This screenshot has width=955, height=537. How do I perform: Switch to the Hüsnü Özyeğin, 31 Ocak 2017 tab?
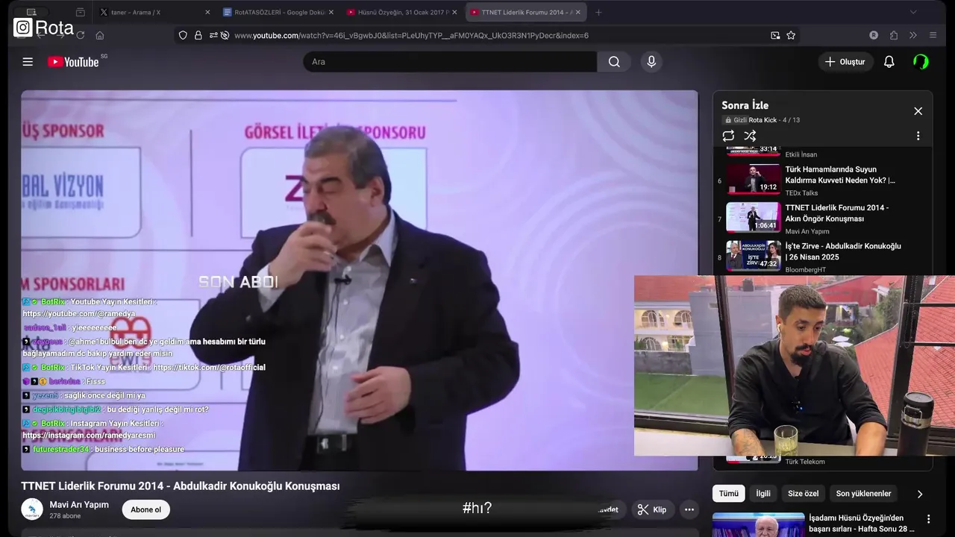tap(401, 12)
